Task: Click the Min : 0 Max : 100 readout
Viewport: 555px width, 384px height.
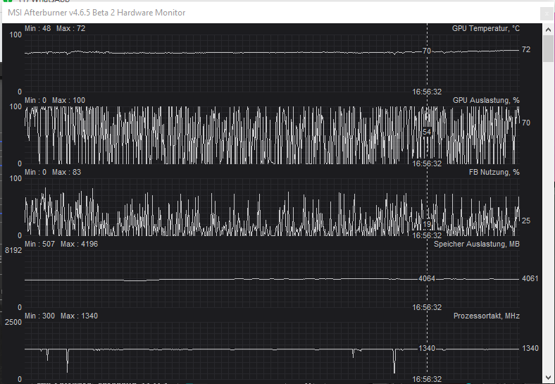Action: 55,100
